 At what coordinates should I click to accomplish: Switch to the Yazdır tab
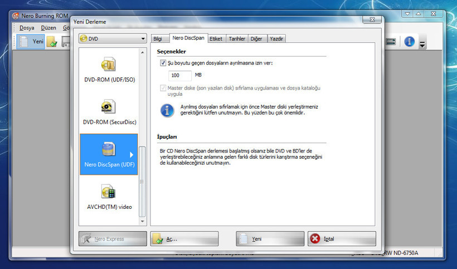coord(276,39)
